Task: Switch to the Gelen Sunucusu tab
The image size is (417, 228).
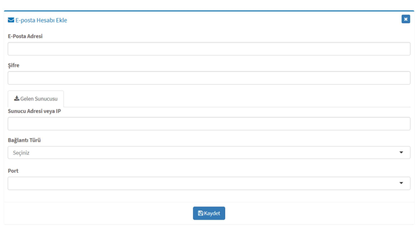Action: (36, 99)
